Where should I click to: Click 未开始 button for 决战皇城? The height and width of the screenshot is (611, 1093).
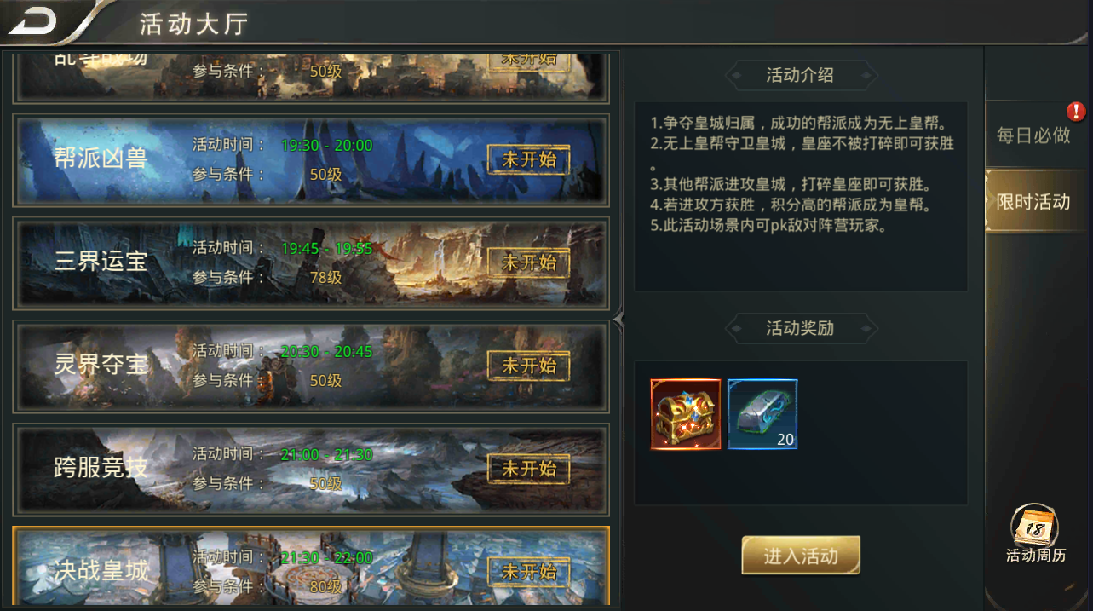528,572
